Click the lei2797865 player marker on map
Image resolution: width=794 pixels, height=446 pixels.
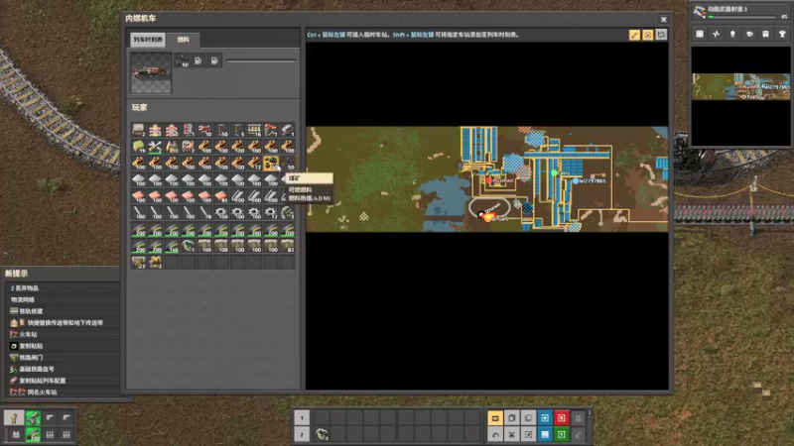pos(576,181)
